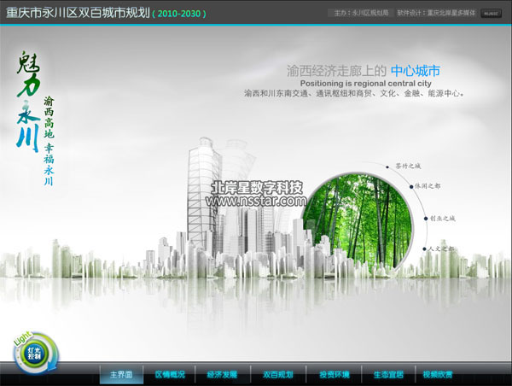Click the 中心城市 highlighted blue text
This screenshot has height=386, width=512.
click(415, 71)
